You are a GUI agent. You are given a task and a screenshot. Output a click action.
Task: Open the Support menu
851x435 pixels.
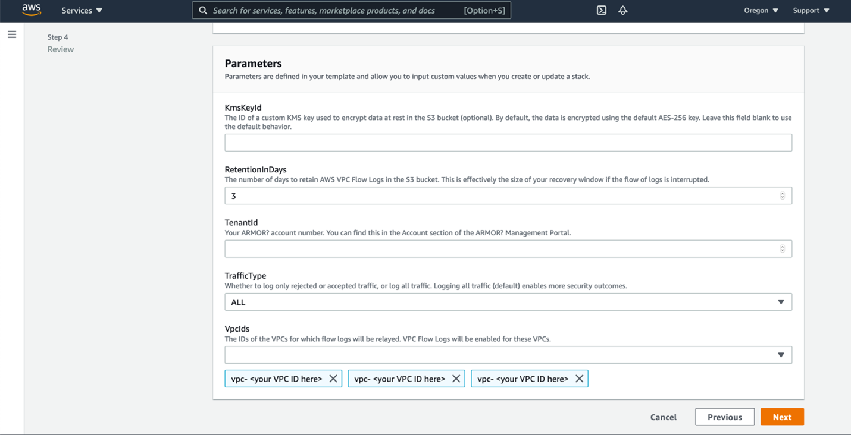(811, 10)
